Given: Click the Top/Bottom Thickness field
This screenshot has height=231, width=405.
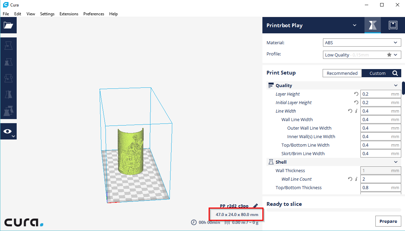Looking at the screenshot, I should point(381,188).
